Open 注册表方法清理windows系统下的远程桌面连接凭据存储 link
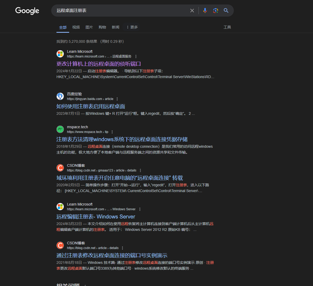Screen dimensions: 313x286 (x=122, y=139)
